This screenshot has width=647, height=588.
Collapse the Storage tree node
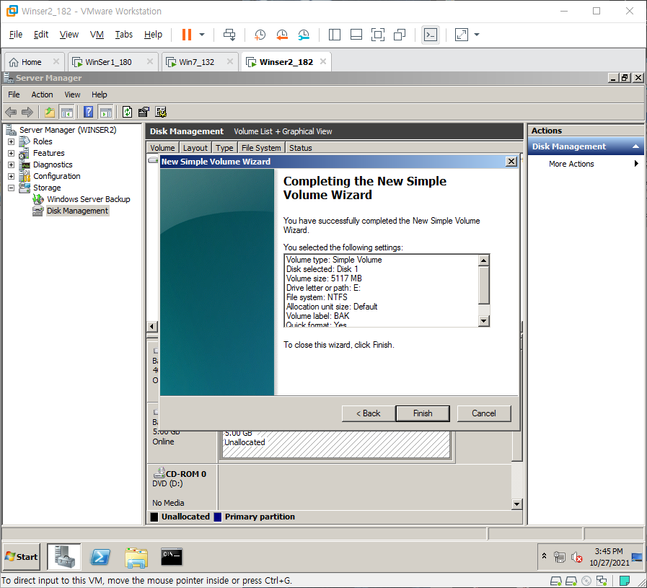pyautogui.click(x=11, y=188)
